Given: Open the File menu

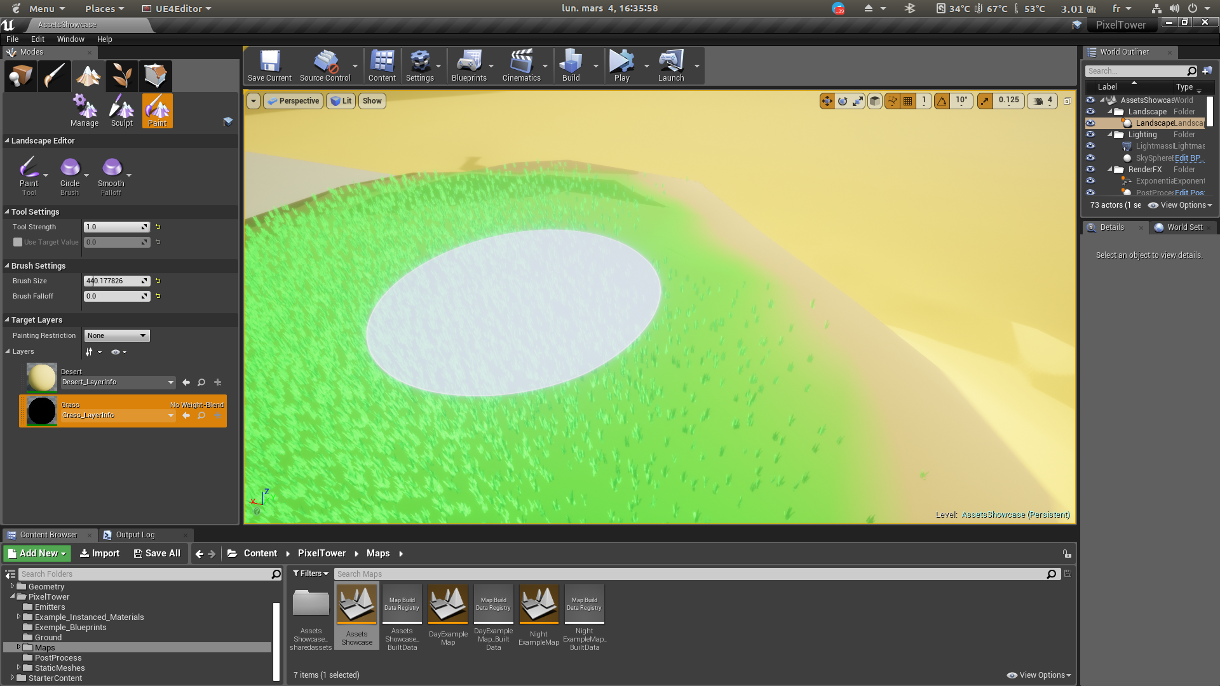Looking at the screenshot, I should pos(12,39).
